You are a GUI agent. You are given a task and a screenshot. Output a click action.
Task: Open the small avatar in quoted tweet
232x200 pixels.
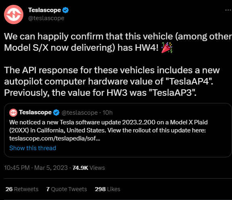(x=13, y=113)
